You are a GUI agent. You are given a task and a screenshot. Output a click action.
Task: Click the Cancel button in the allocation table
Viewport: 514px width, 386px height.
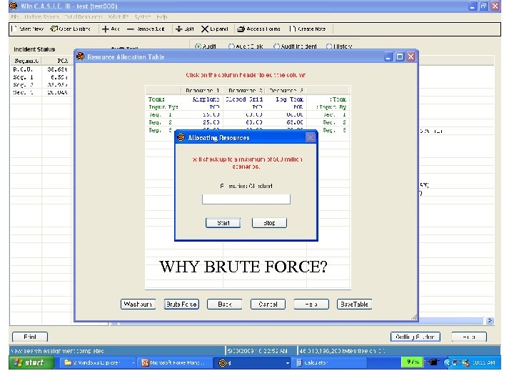tap(268, 305)
